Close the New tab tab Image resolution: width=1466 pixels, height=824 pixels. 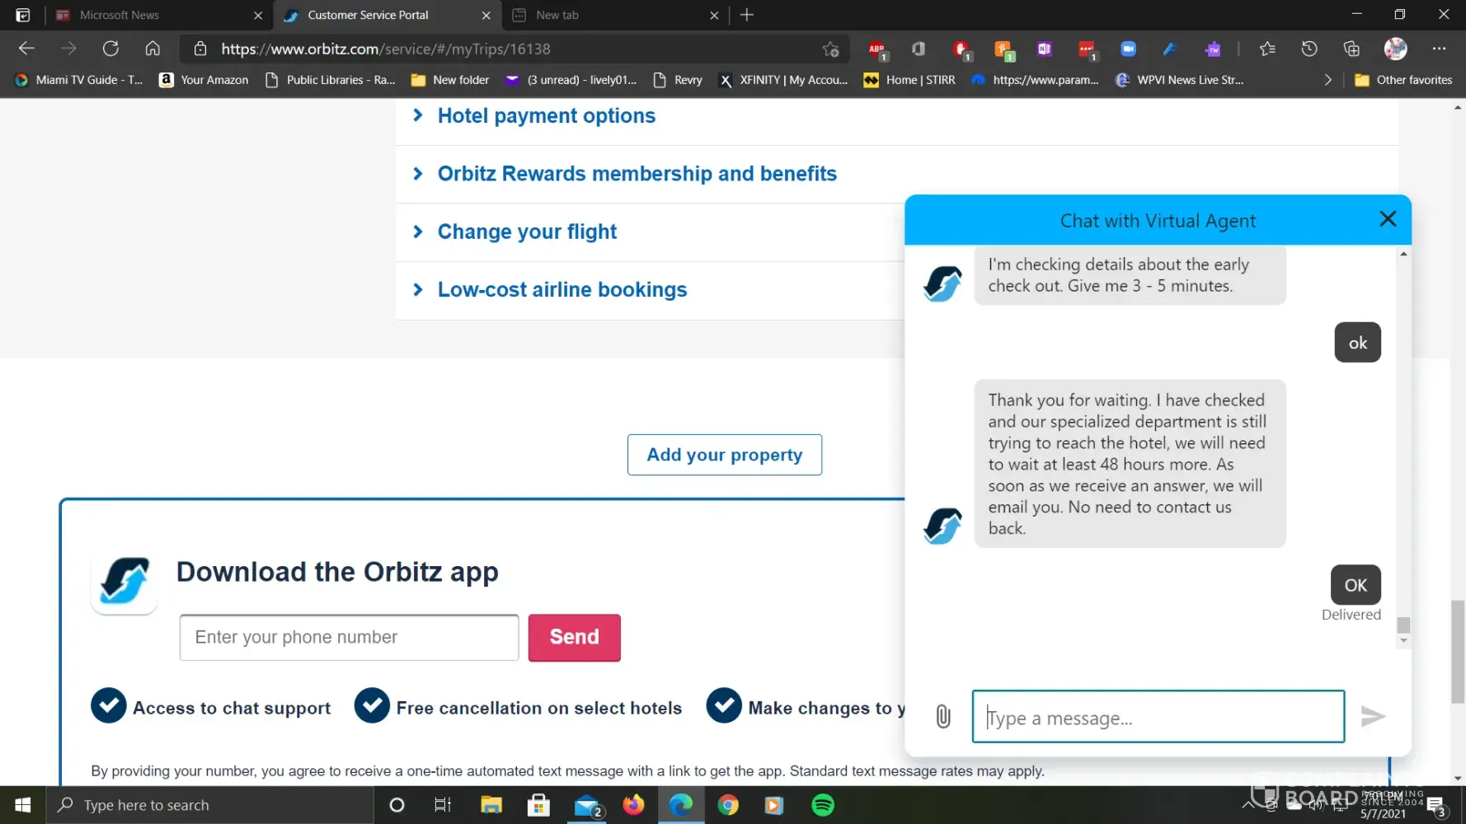(x=714, y=15)
